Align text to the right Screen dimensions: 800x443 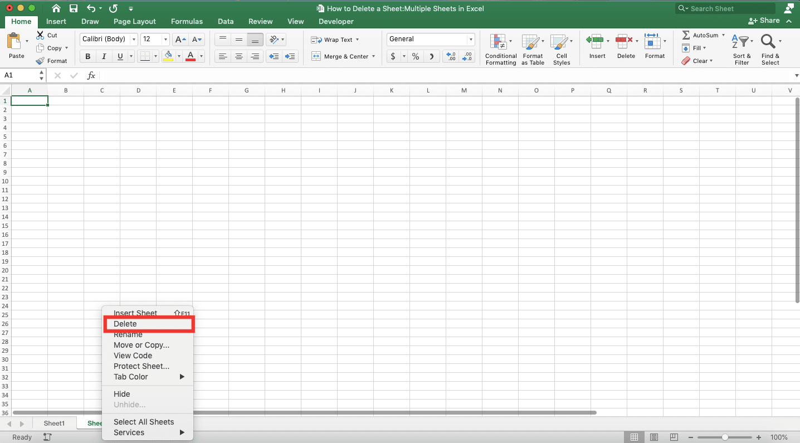[255, 56]
